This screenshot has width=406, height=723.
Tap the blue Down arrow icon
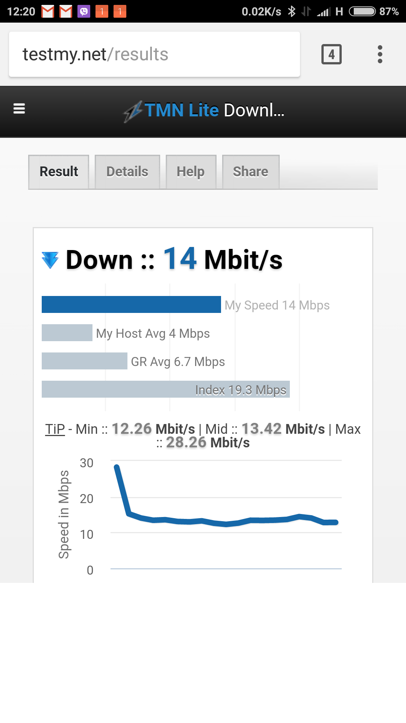[50, 260]
